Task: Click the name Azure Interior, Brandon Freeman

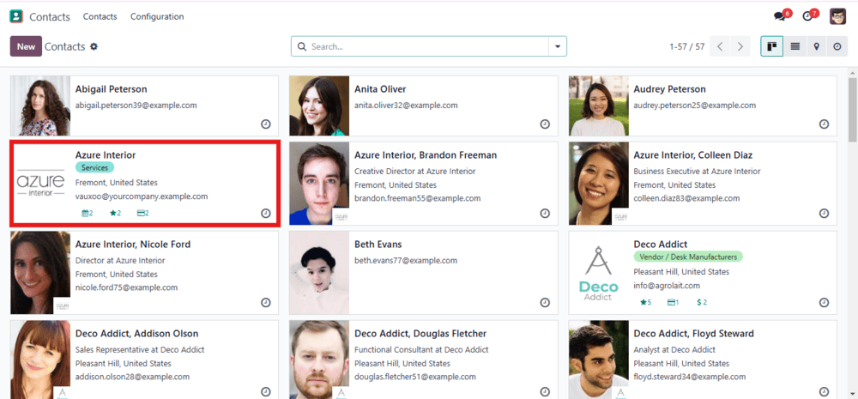Action: pos(426,155)
